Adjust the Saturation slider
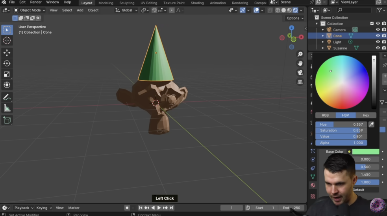Screen dimensions: 387x216 [x=341, y=130]
